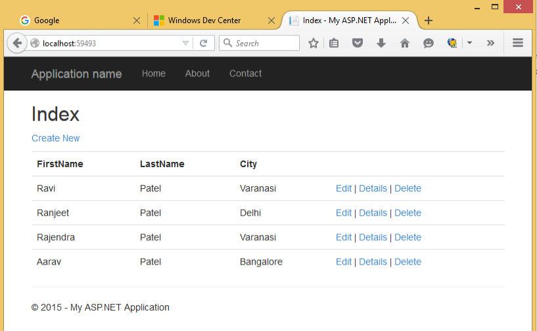Open the Firefox hamburger menu

518,43
